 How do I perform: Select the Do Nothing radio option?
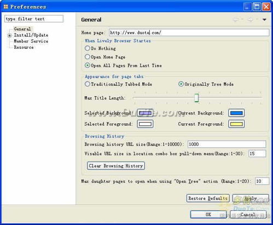(x=88, y=48)
